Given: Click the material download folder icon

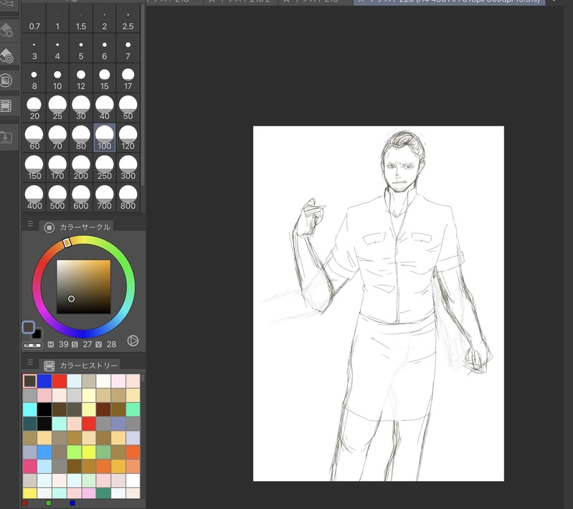Looking at the screenshot, I should [x=7, y=137].
